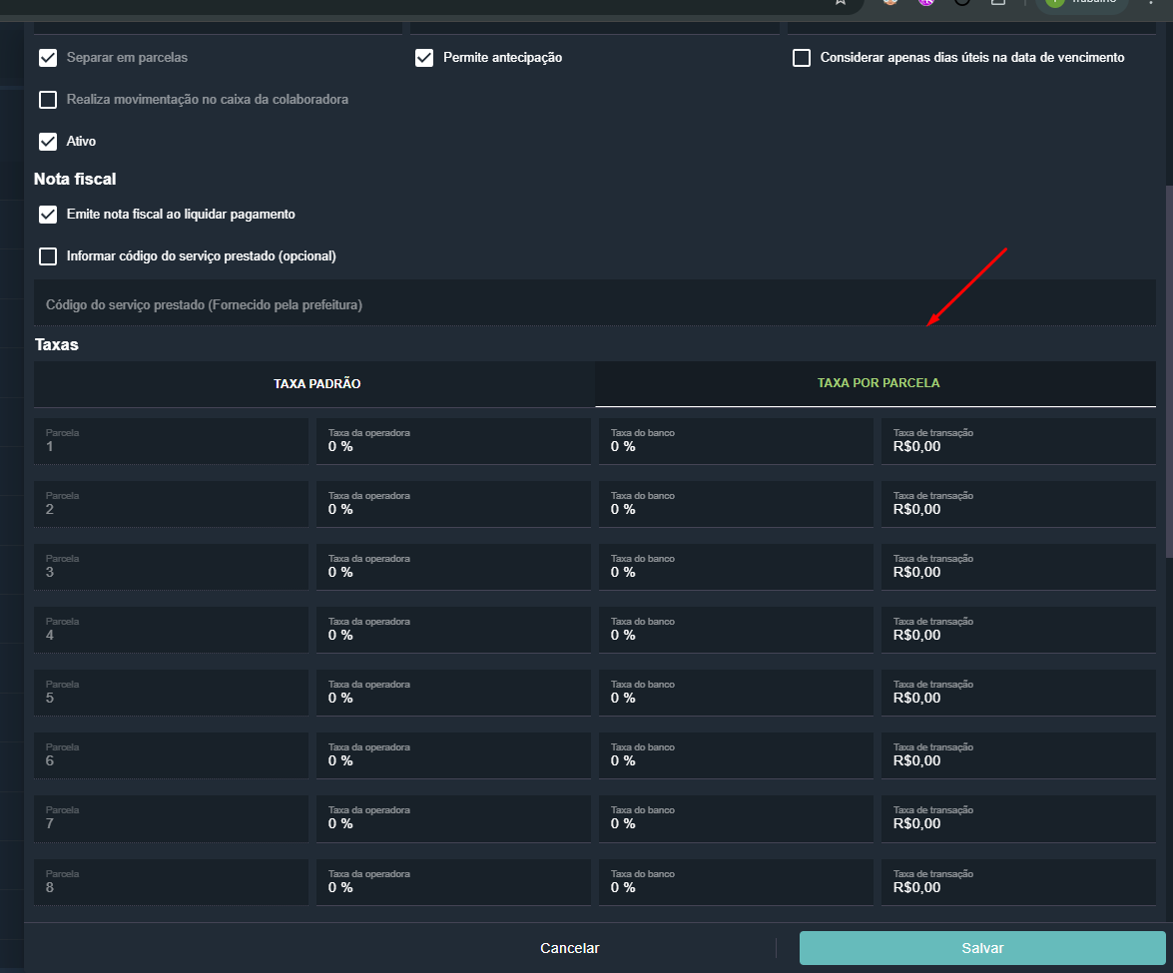The width and height of the screenshot is (1173, 973).
Task: Edit Taxa do banco for parcela 1
Action: pos(736,441)
